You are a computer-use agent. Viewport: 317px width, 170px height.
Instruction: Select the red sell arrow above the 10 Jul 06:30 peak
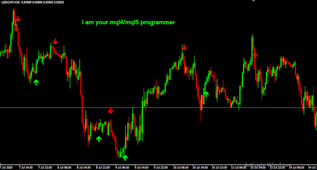[184, 48]
